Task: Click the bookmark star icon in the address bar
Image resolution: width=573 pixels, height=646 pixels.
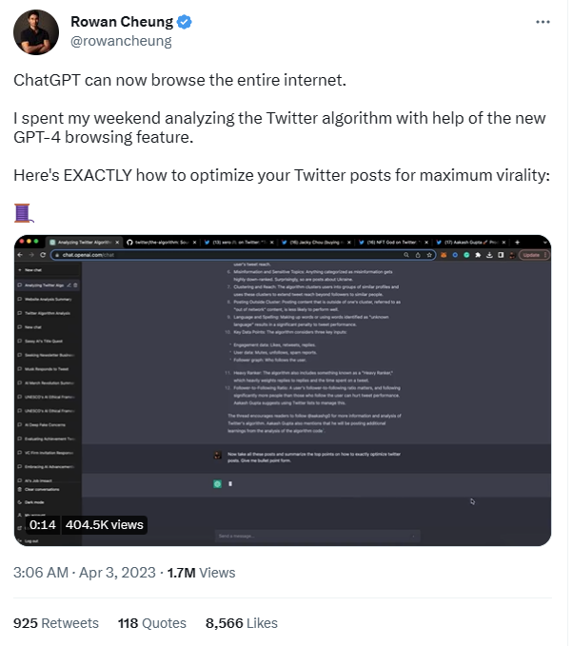Action: pos(429,255)
